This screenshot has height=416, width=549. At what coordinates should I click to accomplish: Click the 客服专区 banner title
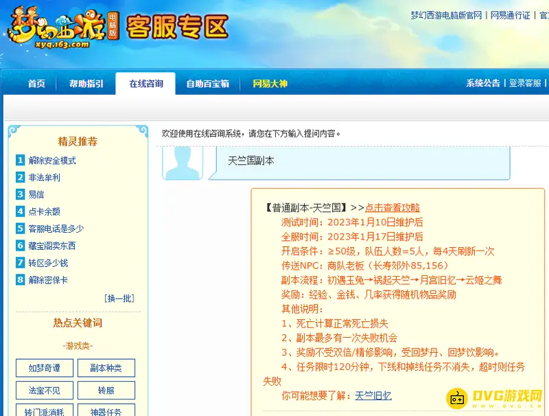pyautogui.click(x=178, y=27)
